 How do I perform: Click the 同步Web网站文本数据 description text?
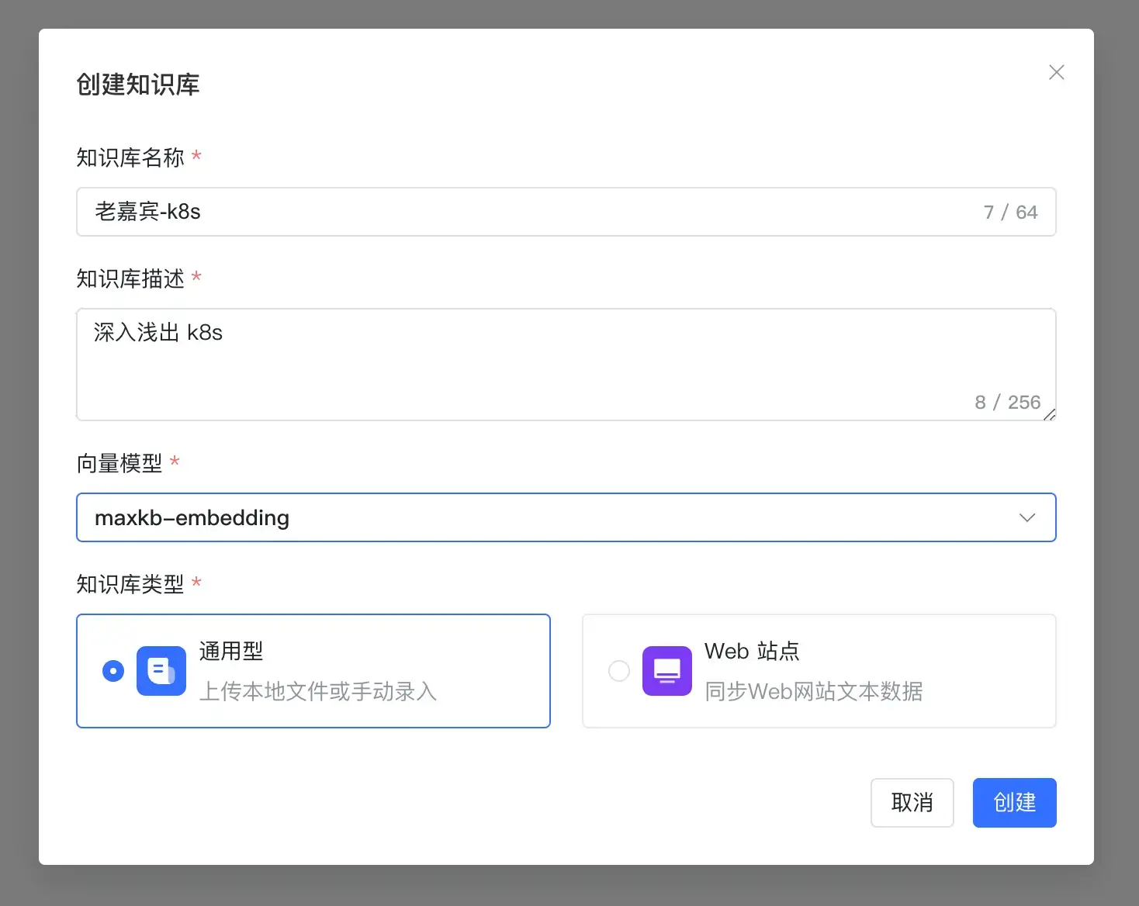(x=814, y=691)
